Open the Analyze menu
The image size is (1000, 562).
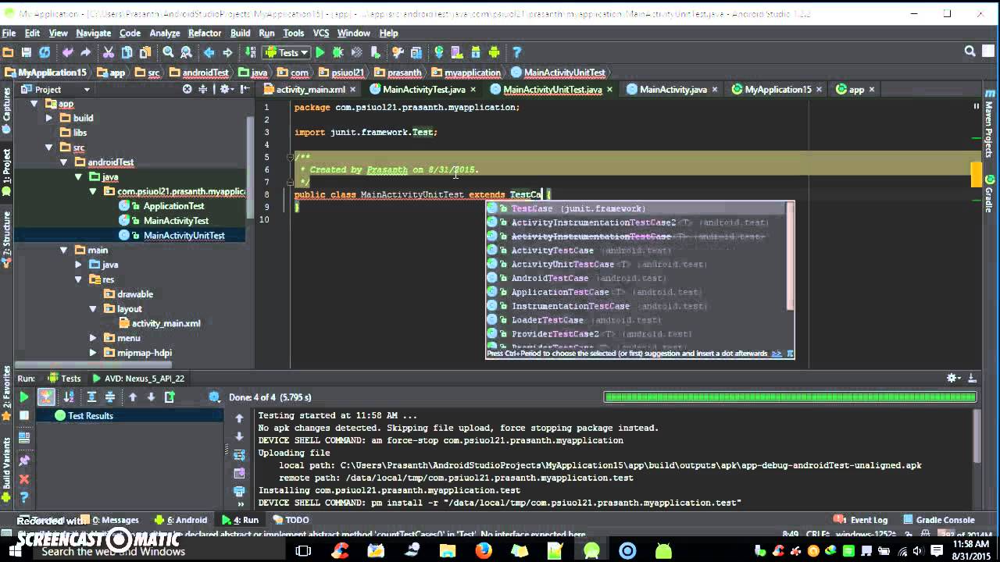[x=165, y=33]
